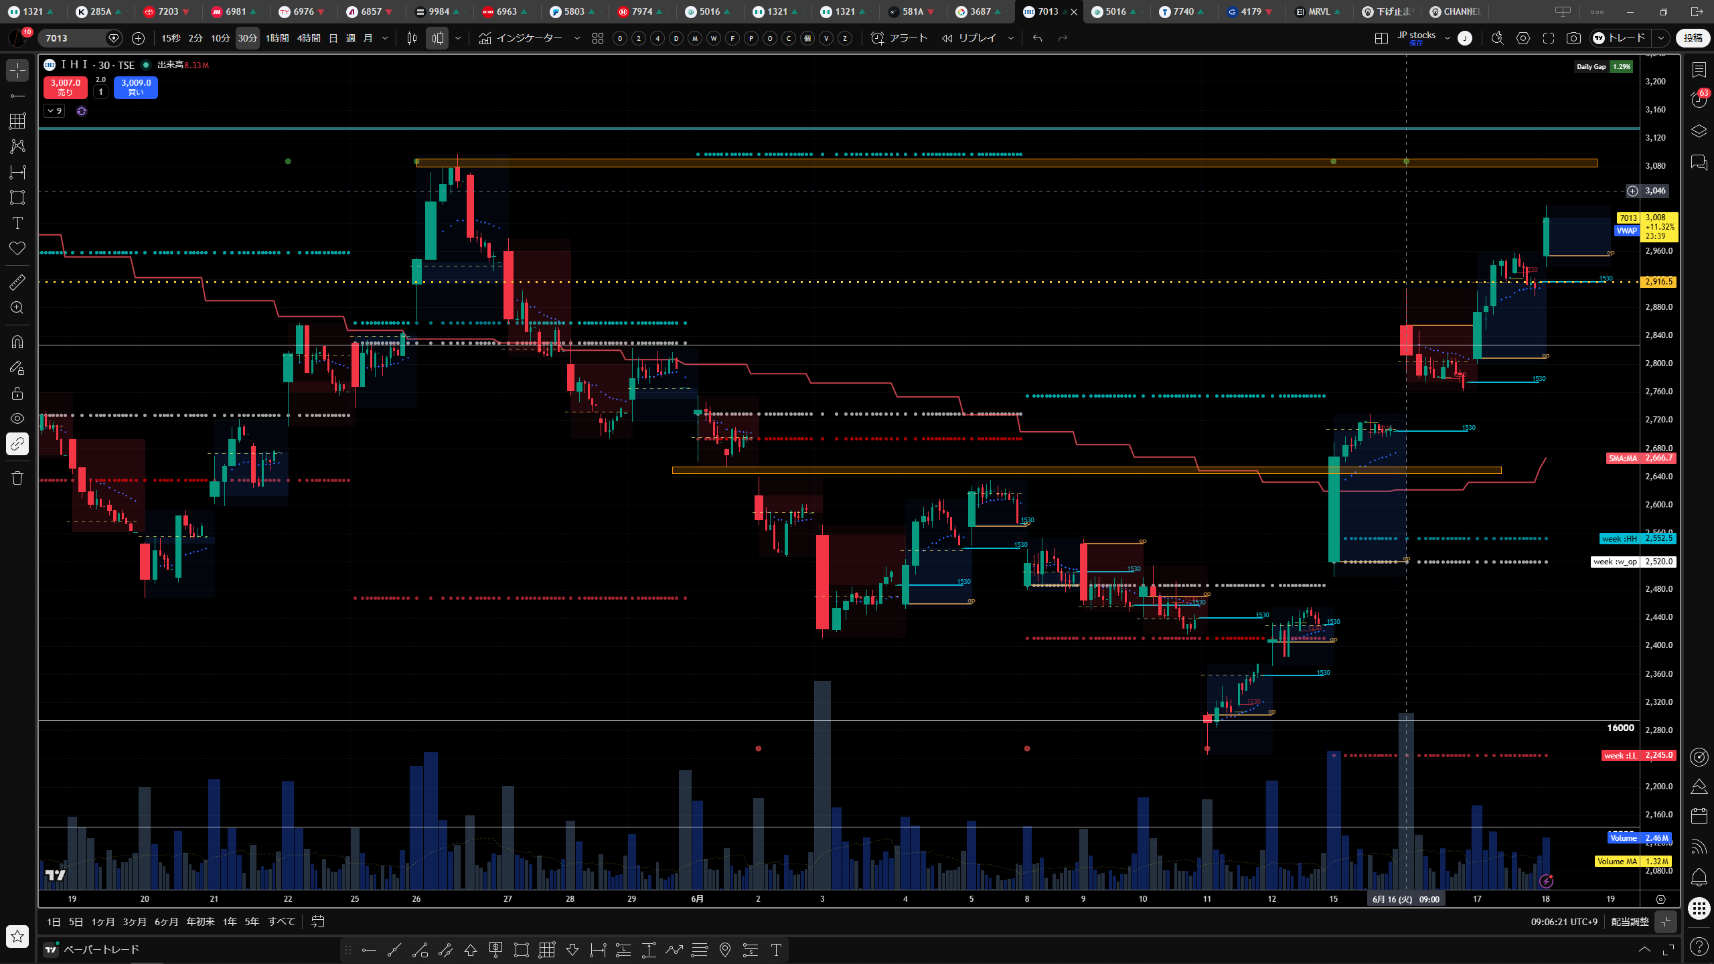Click the blue 3,009.0 buy button
This screenshot has height=964, width=1714.
coord(136,87)
